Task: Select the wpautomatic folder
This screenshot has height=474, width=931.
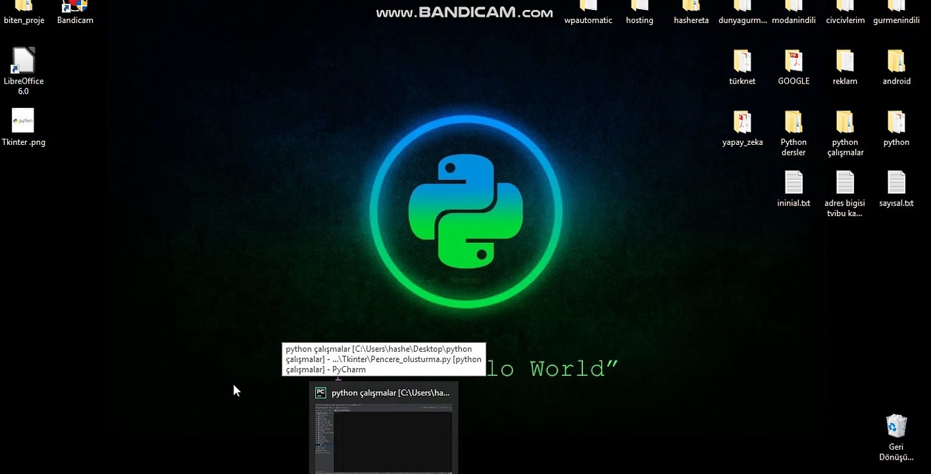Action: click(x=588, y=13)
